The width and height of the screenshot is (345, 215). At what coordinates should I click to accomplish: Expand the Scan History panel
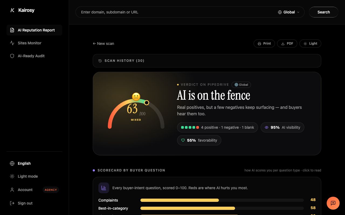click(x=207, y=61)
